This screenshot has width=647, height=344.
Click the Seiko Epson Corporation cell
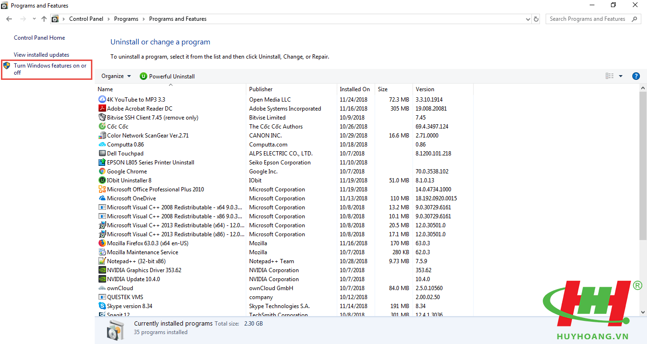[x=280, y=162]
